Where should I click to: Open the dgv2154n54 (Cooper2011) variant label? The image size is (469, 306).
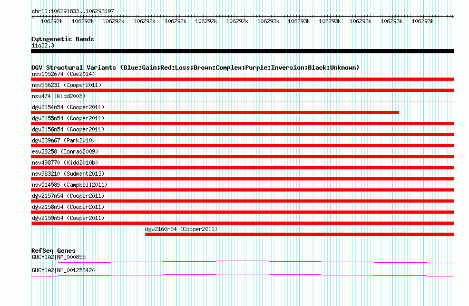[68, 107]
